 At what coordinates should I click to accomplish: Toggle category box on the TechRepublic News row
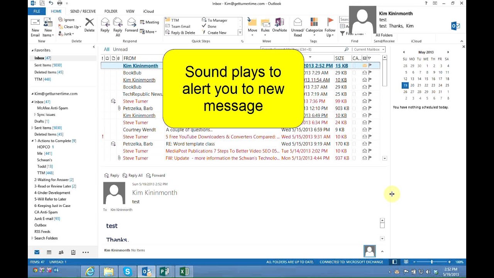[x=354, y=94]
